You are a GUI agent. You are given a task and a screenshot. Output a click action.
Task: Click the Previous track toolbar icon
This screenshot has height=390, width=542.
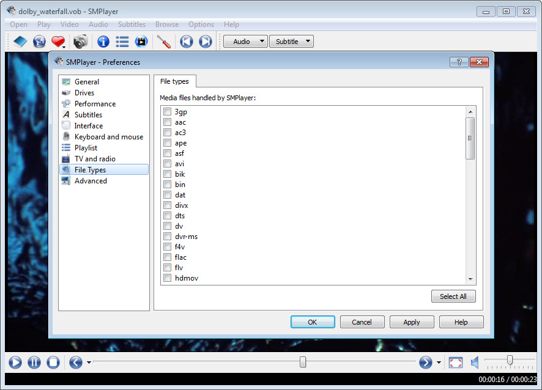187,42
